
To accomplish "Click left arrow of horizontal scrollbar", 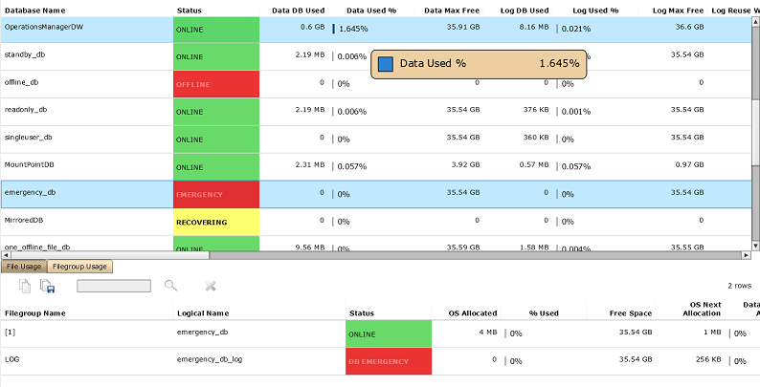I will pos(5,255).
